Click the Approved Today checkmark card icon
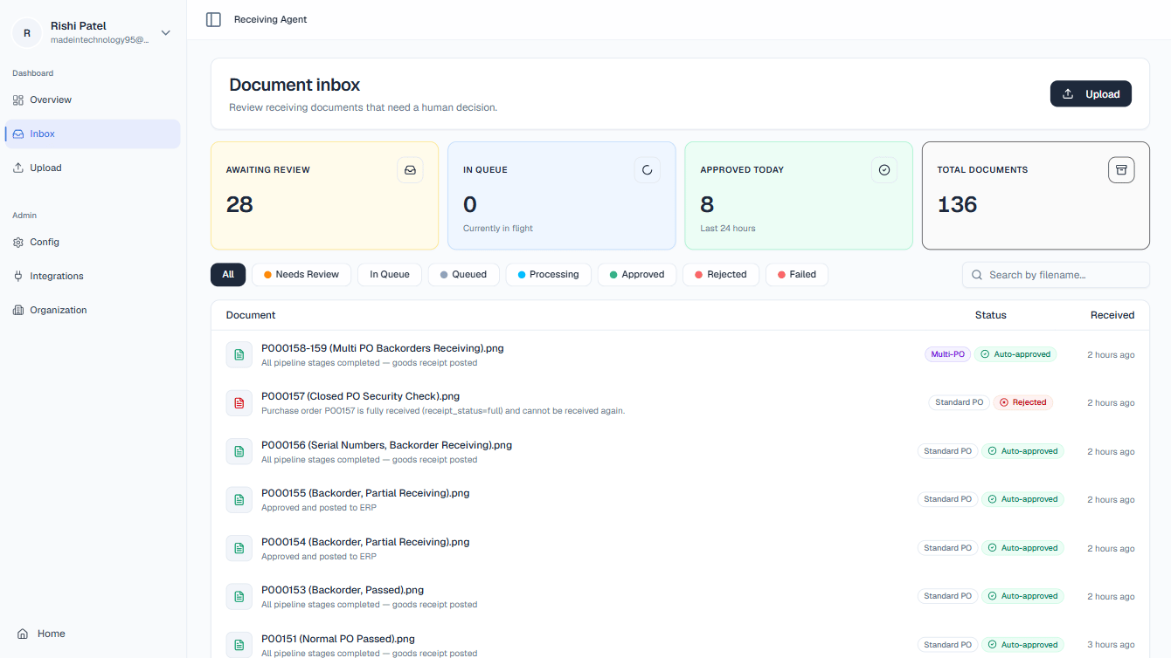This screenshot has height=658, width=1171. click(884, 170)
